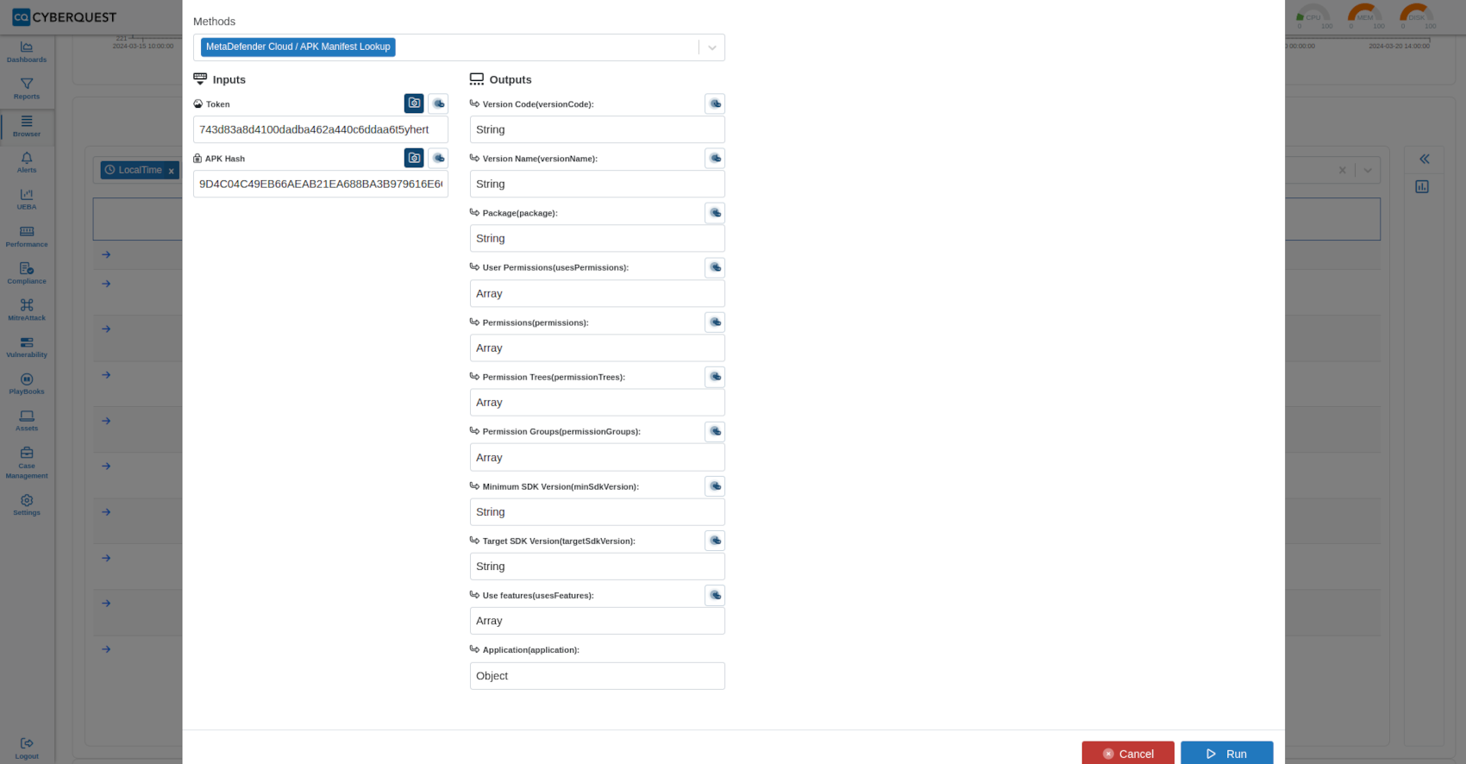Open Dashboards in the sidebar
1466x764 pixels.
[27, 53]
